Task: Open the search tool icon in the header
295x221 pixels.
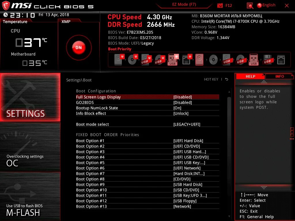Action: tap(250, 6)
